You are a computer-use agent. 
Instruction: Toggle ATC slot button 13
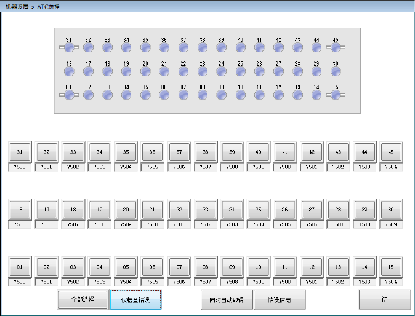point(338,267)
